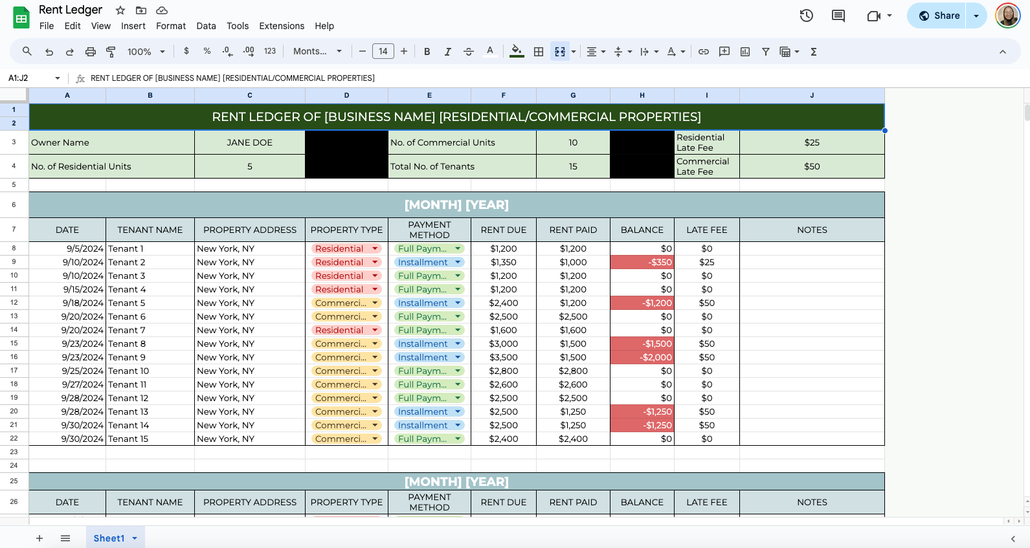Click the insert link icon
Image resolution: width=1030 pixels, height=548 pixels.
click(703, 52)
